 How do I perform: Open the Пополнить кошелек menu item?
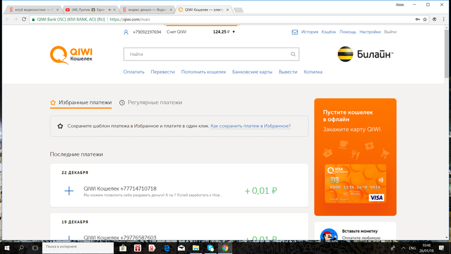[203, 72]
